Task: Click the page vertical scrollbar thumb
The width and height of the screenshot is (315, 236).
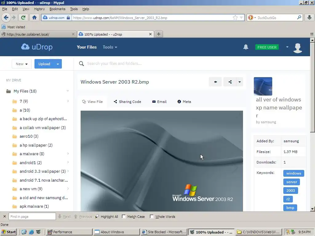Action: tap(312, 87)
